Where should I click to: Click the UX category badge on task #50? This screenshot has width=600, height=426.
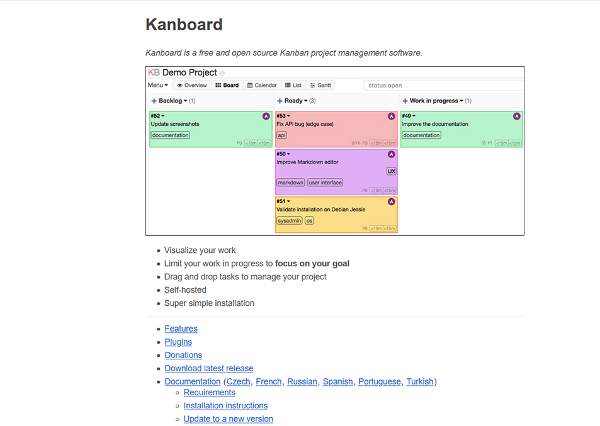click(x=391, y=171)
